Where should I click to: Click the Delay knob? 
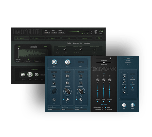[x=124, y=105]
